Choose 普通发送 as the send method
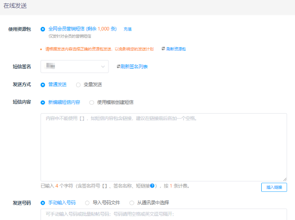The height and width of the screenshot is (220, 295). click(43, 84)
